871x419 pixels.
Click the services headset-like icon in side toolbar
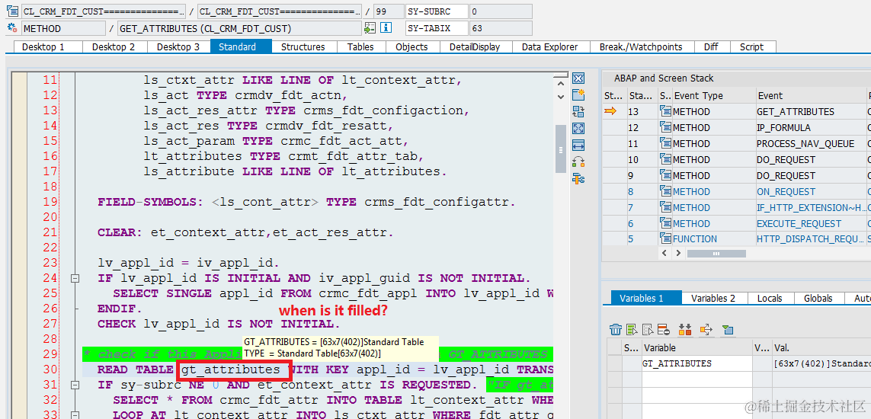578,162
